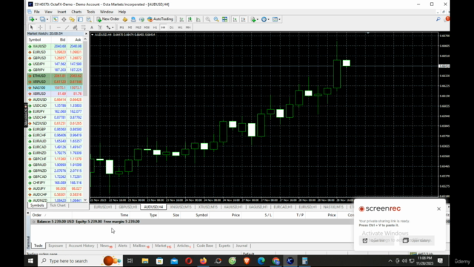Viewport: 474px width, 267px height.
Task: Select the text tool marked A
Action: click(92, 27)
